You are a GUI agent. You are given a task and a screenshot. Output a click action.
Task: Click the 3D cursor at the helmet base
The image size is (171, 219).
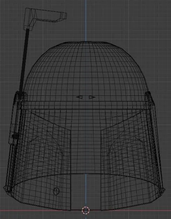(x=85, y=211)
